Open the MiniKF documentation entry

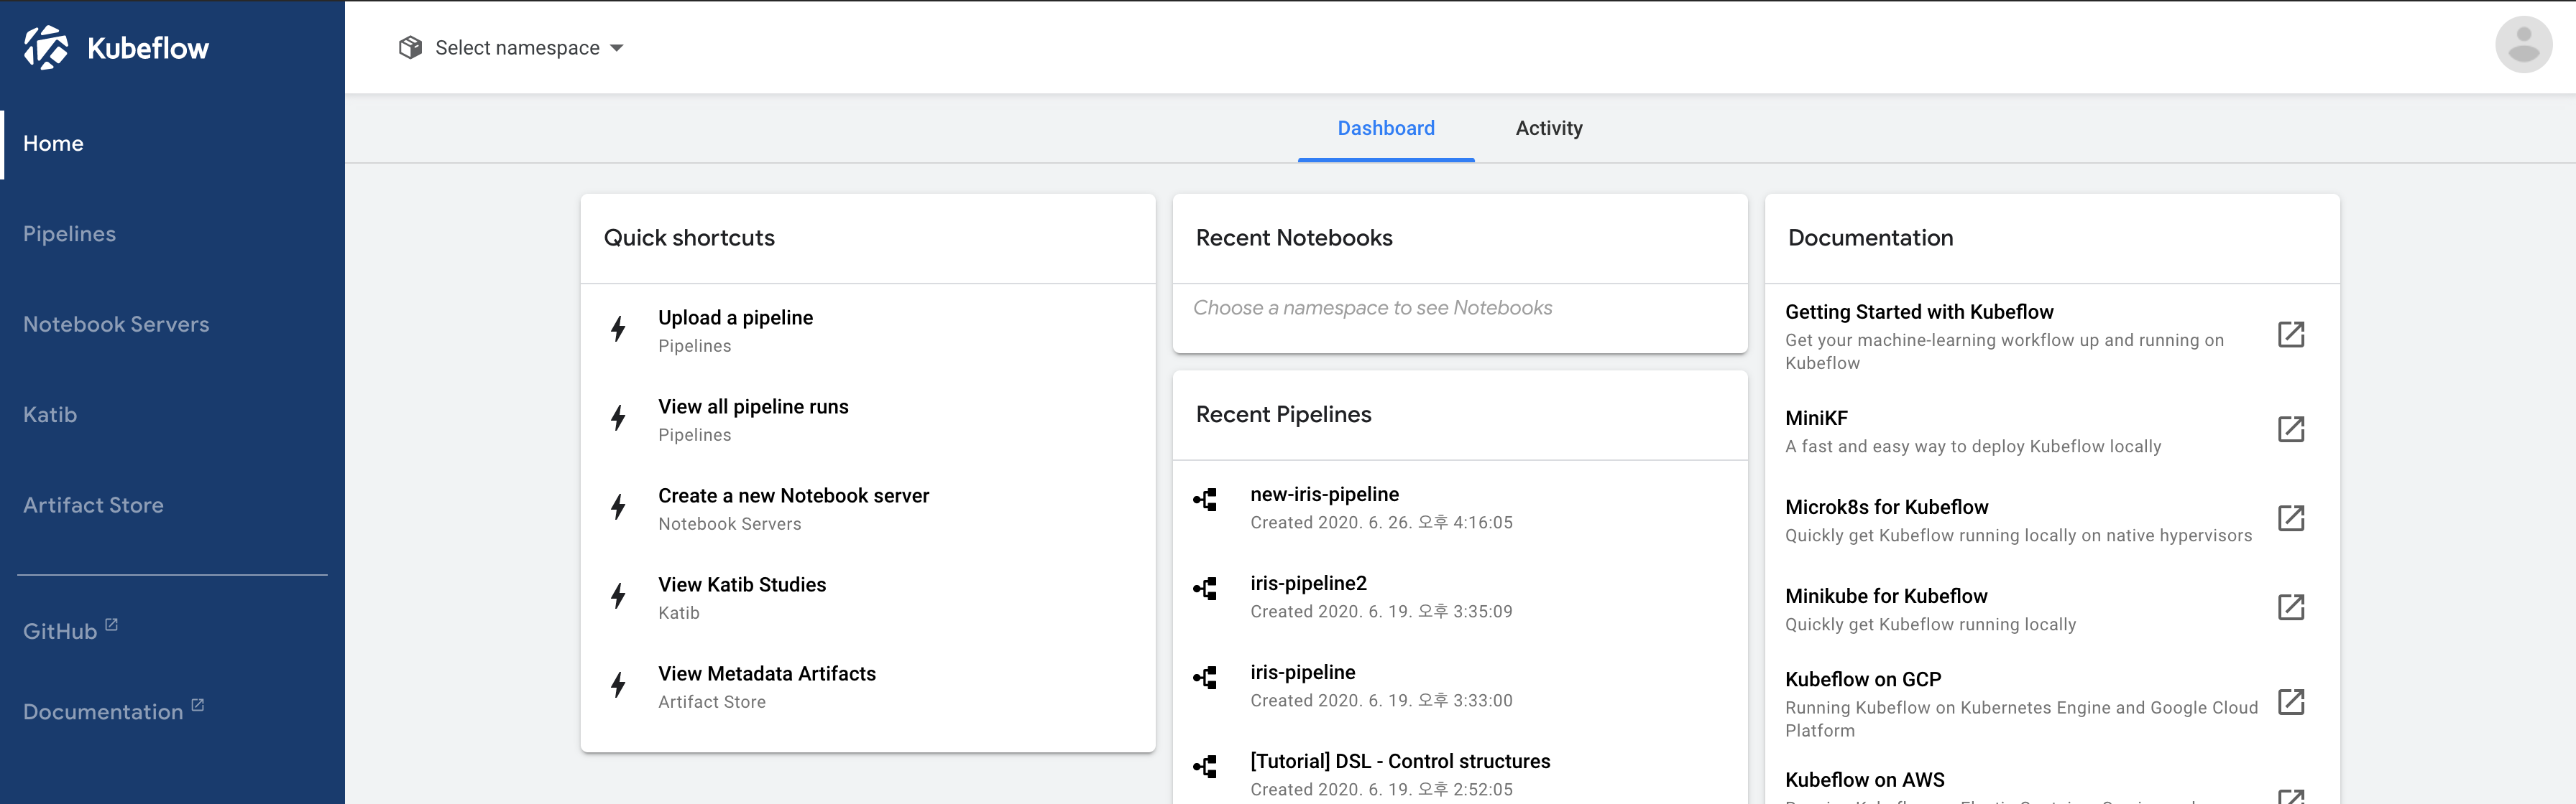click(2052, 431)
